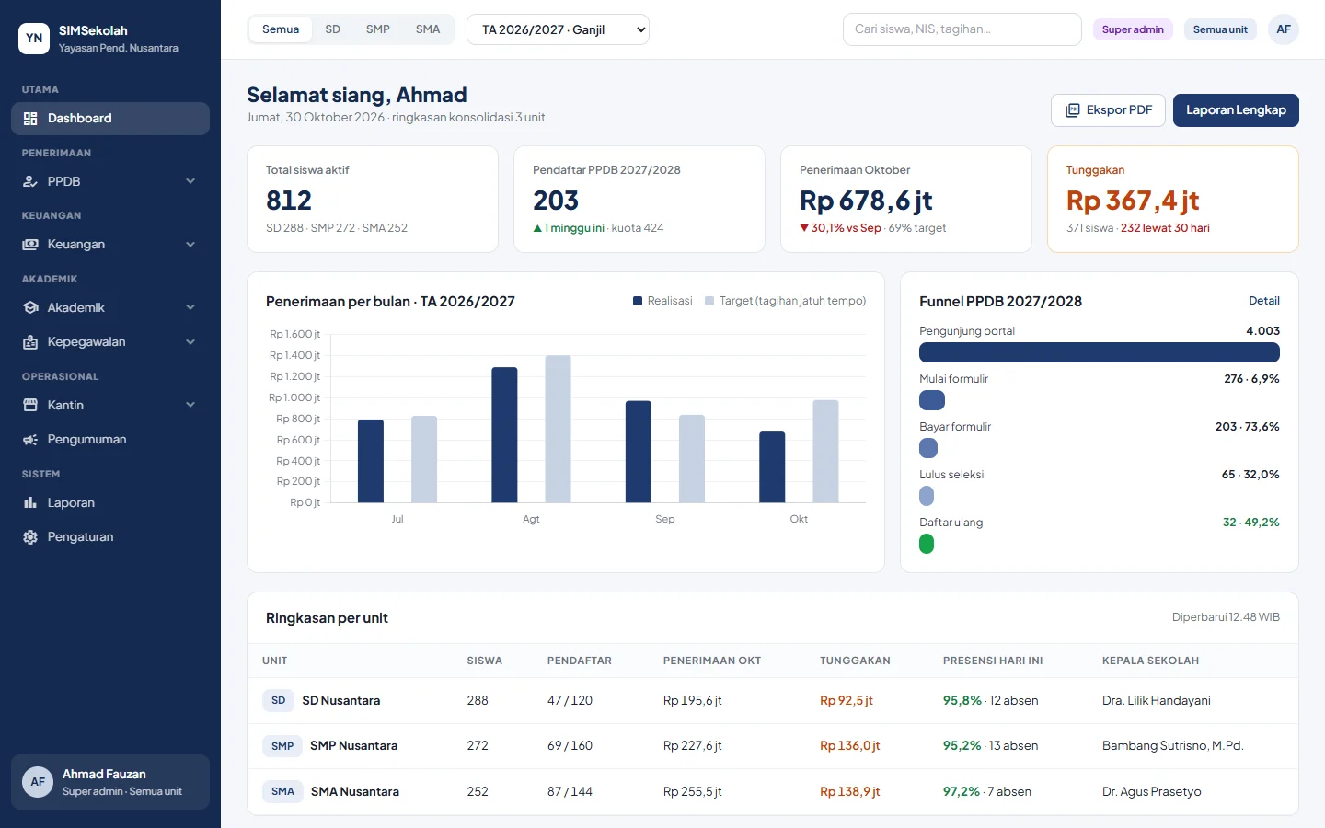Click the Pengaturan gear icon
This screenshot has width=1325, height=828.
(x=30, y=537)
